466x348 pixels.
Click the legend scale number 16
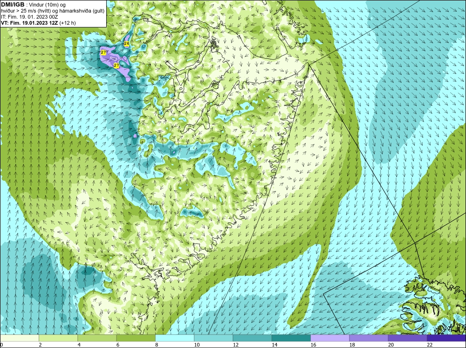click(313, 344)
